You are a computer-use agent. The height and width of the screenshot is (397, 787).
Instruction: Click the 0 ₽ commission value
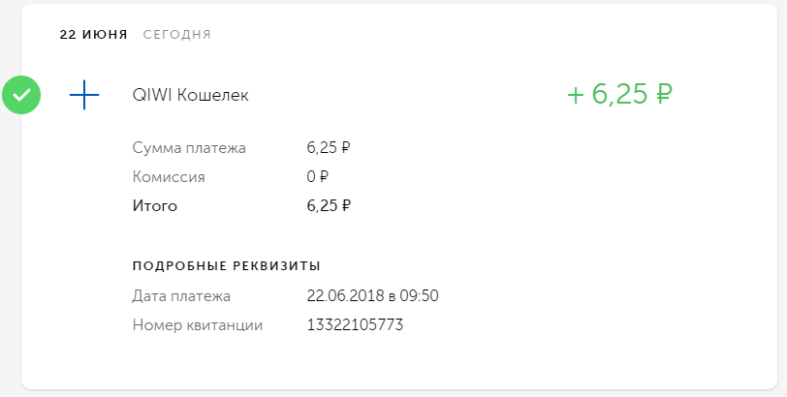coord(318,177)
